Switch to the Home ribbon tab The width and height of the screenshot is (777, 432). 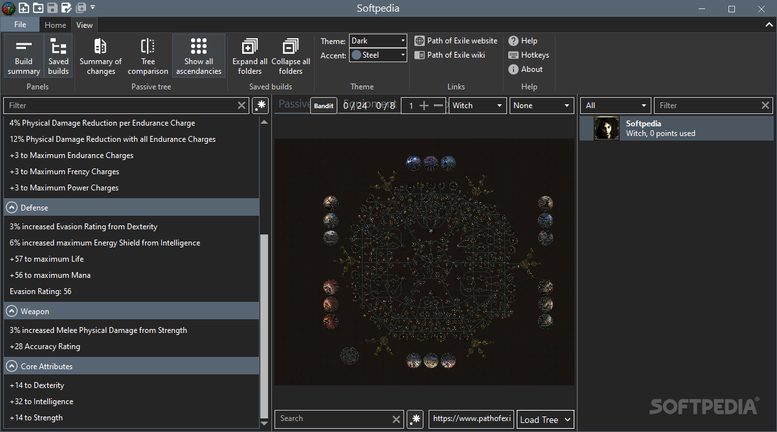[55, 25]
